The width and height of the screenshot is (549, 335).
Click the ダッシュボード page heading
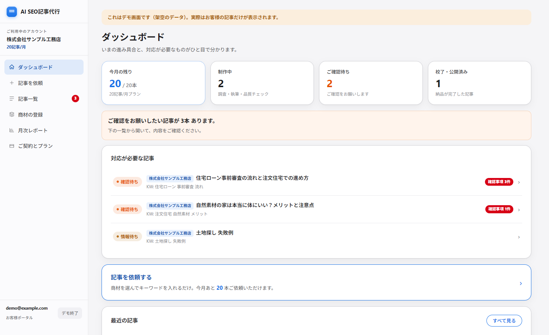coord(133,37)
